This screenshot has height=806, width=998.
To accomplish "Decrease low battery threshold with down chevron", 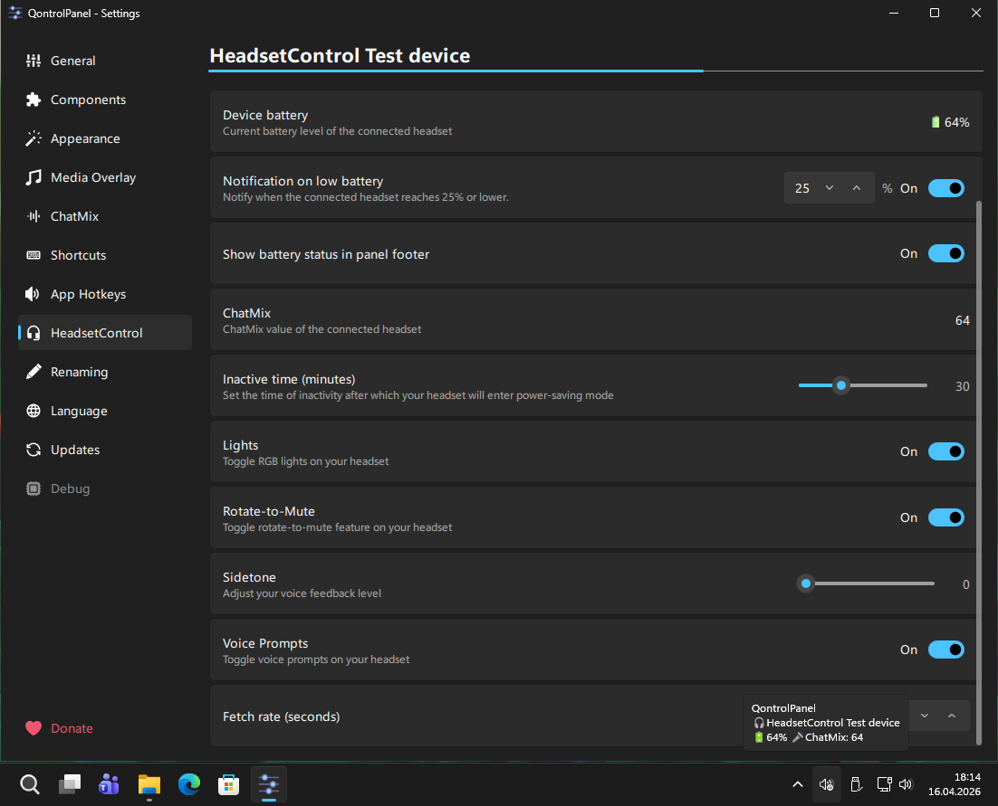I will [x=830, y=188].
